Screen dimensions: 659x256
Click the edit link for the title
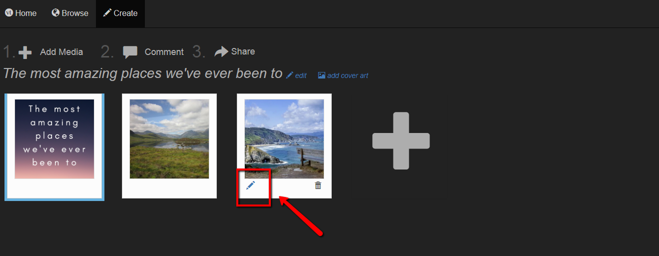(x=301, y=75)
